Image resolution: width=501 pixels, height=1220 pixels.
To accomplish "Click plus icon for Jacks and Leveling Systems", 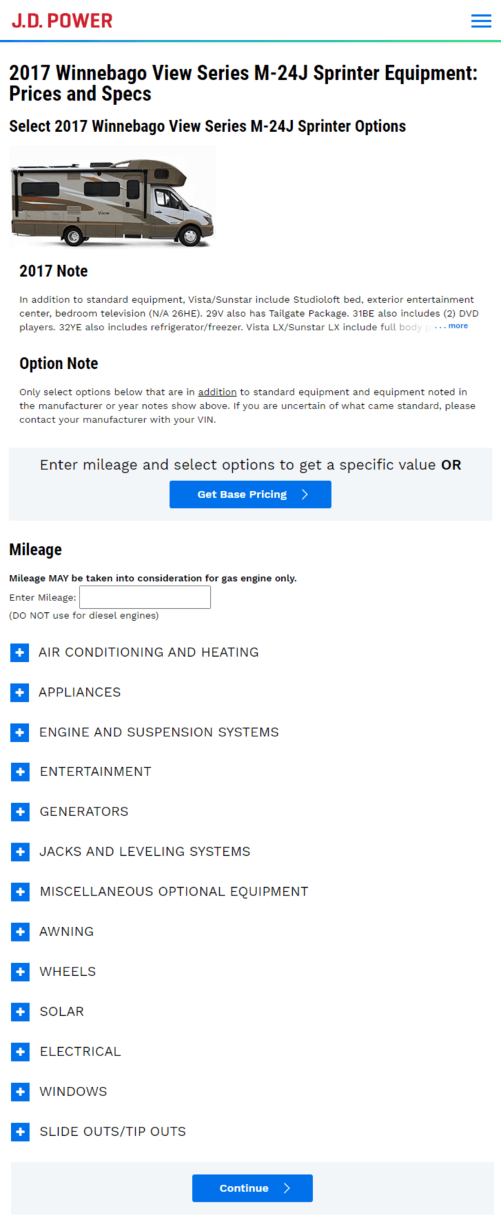I will point(20,851).
